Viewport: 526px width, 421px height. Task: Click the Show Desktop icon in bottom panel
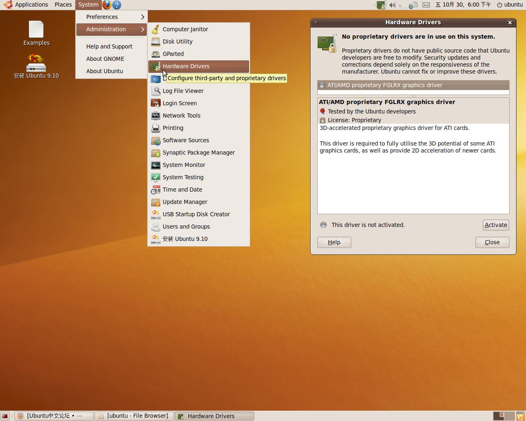[x=5, y=416]
